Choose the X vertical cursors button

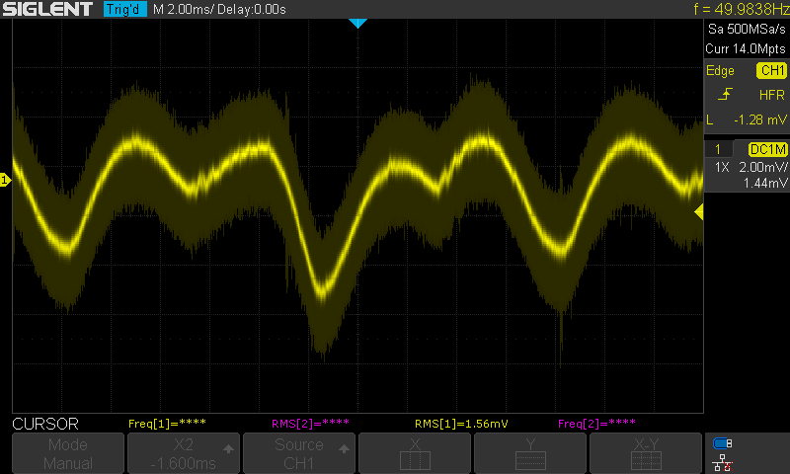coord(415,453)
